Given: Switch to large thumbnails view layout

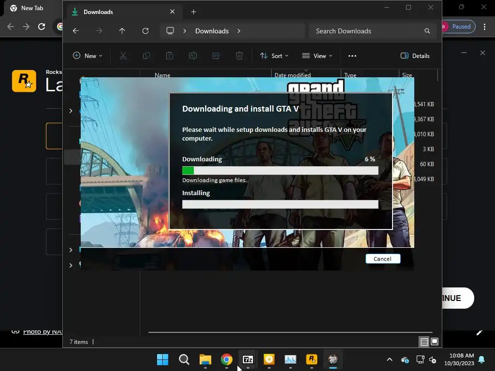Looking at the screenshot, I should [435, 342].
